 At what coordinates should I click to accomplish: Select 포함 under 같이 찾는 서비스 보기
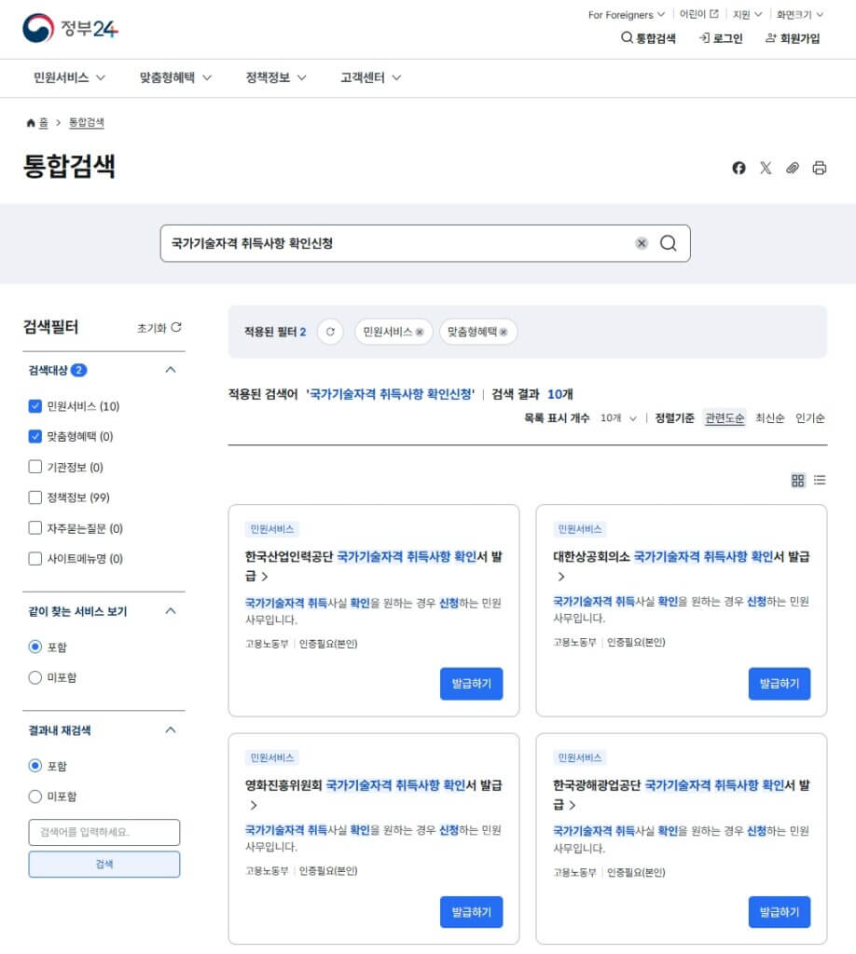[35, 647]
